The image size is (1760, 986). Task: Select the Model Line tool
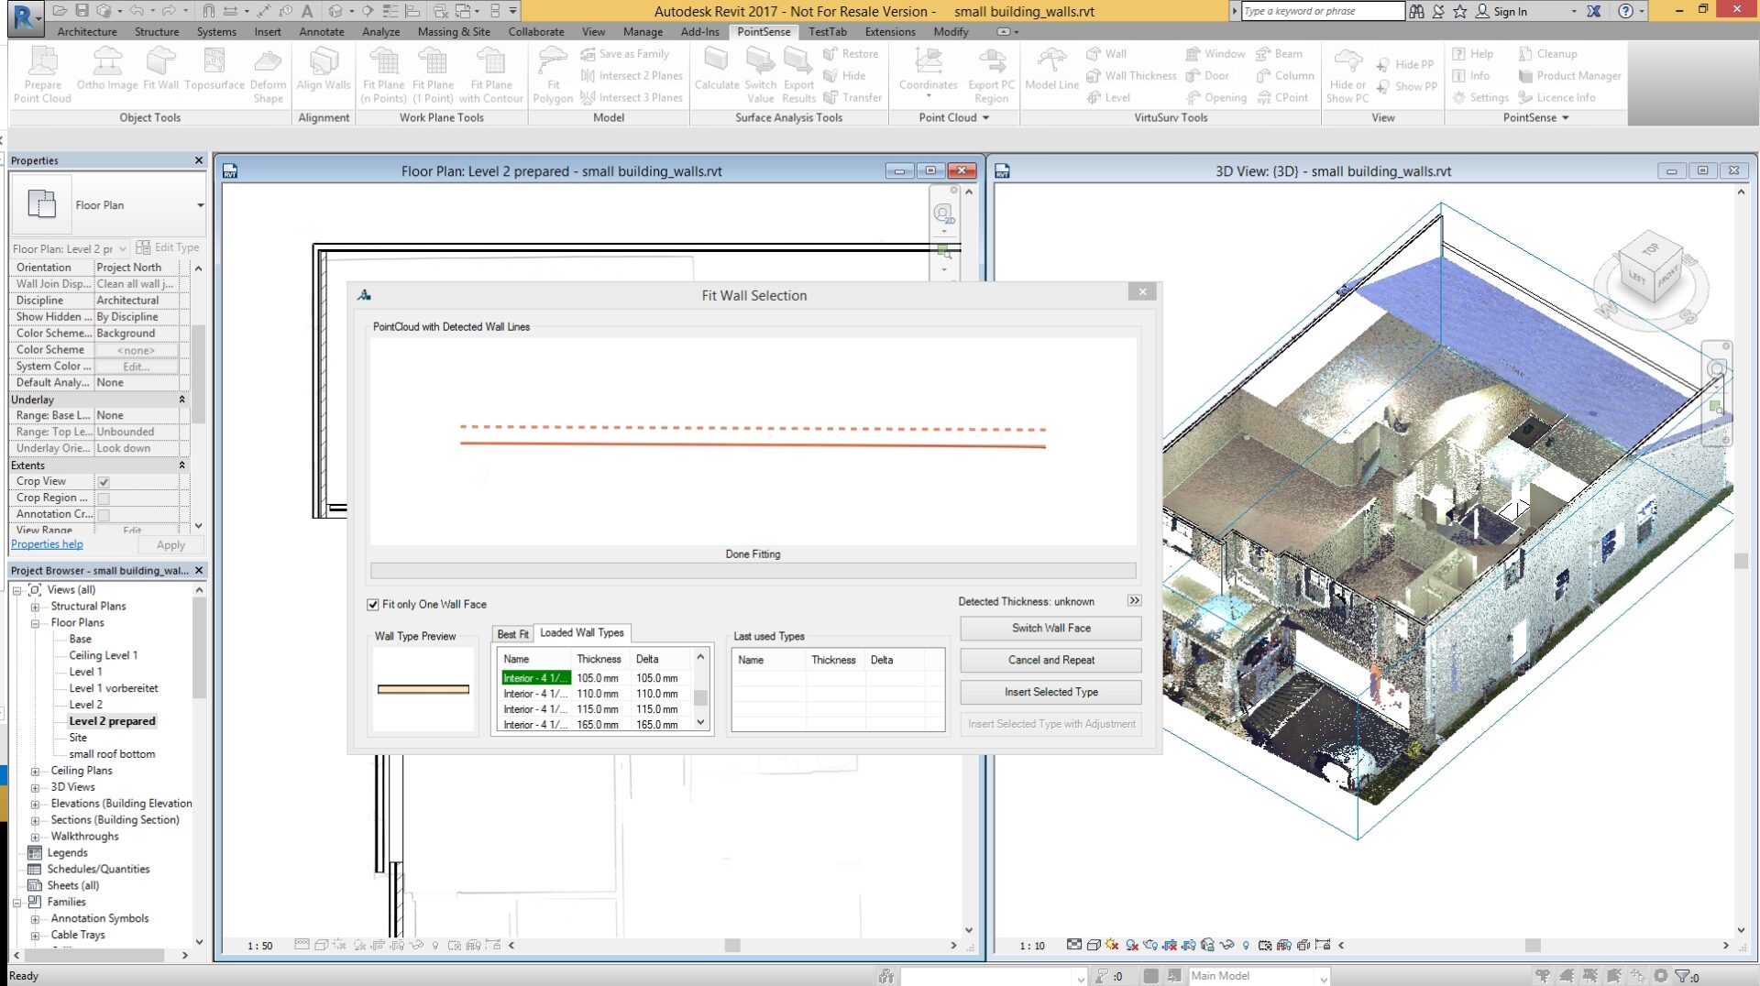(x=1051, y=70)
